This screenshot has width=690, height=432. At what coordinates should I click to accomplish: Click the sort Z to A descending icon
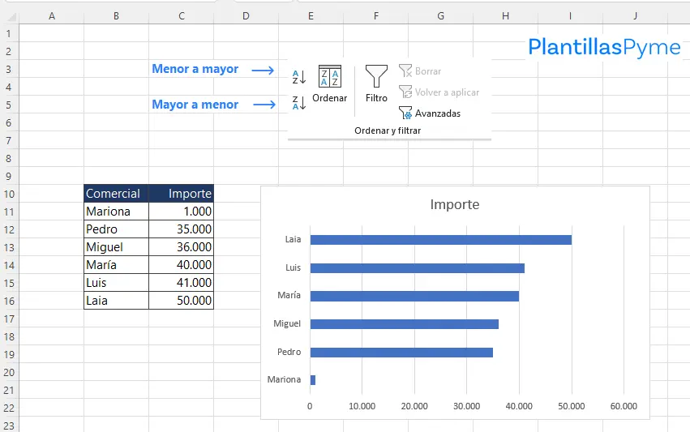(x=298, y=103)
